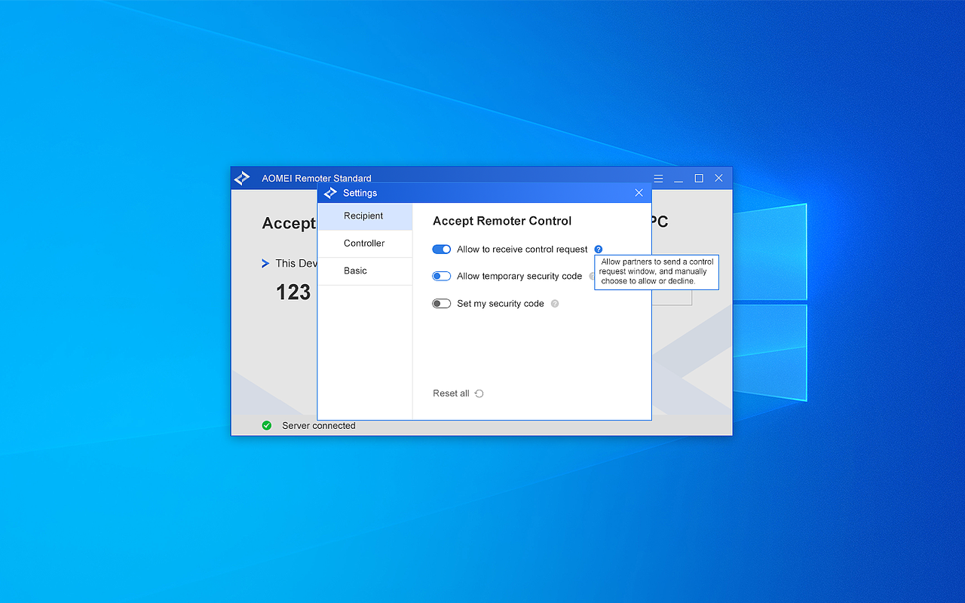Disable the Allow temporary security code switch
The height and width of the screenshot is (603, 965).
(x=441, y=277)
